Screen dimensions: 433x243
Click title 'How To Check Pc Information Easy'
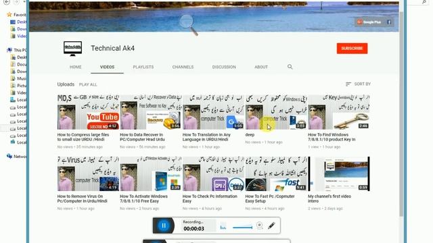coord(210,198)
